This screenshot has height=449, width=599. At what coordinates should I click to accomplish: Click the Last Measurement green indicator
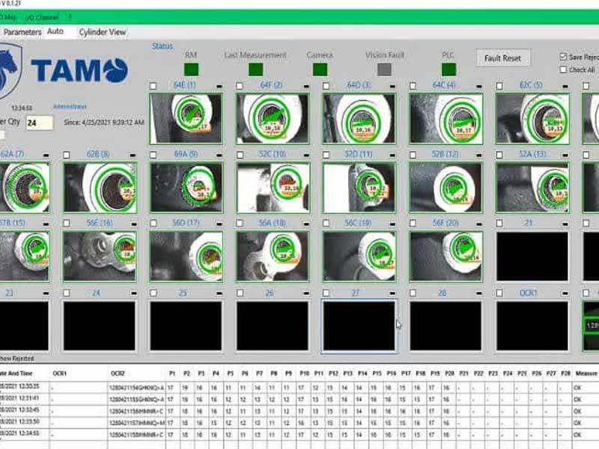tap(255, 70)
